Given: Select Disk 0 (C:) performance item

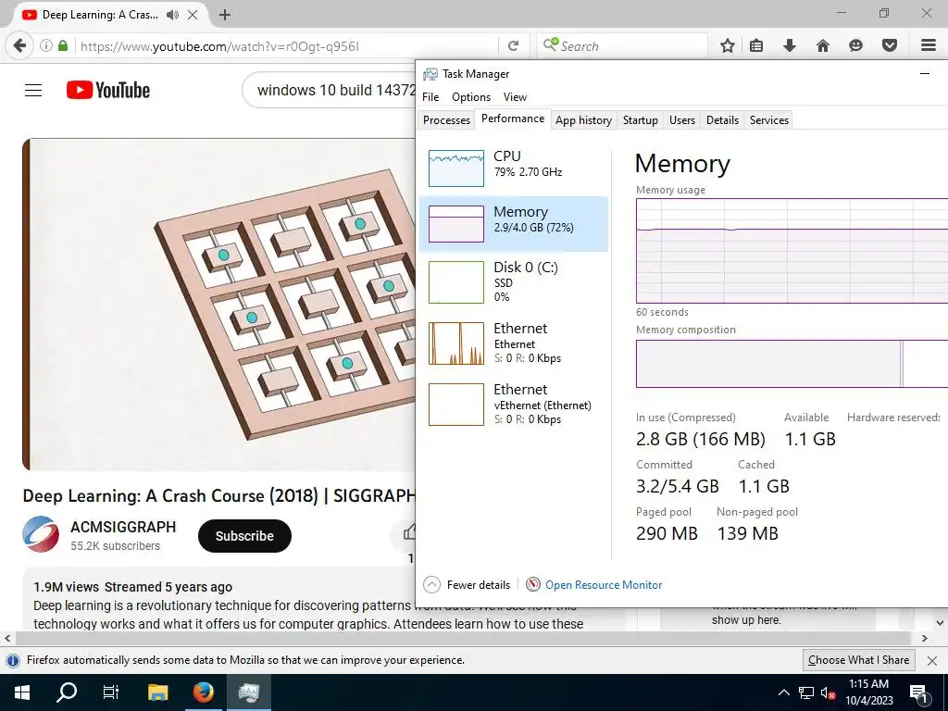Looking at the screenshot, I should (514, 281).
